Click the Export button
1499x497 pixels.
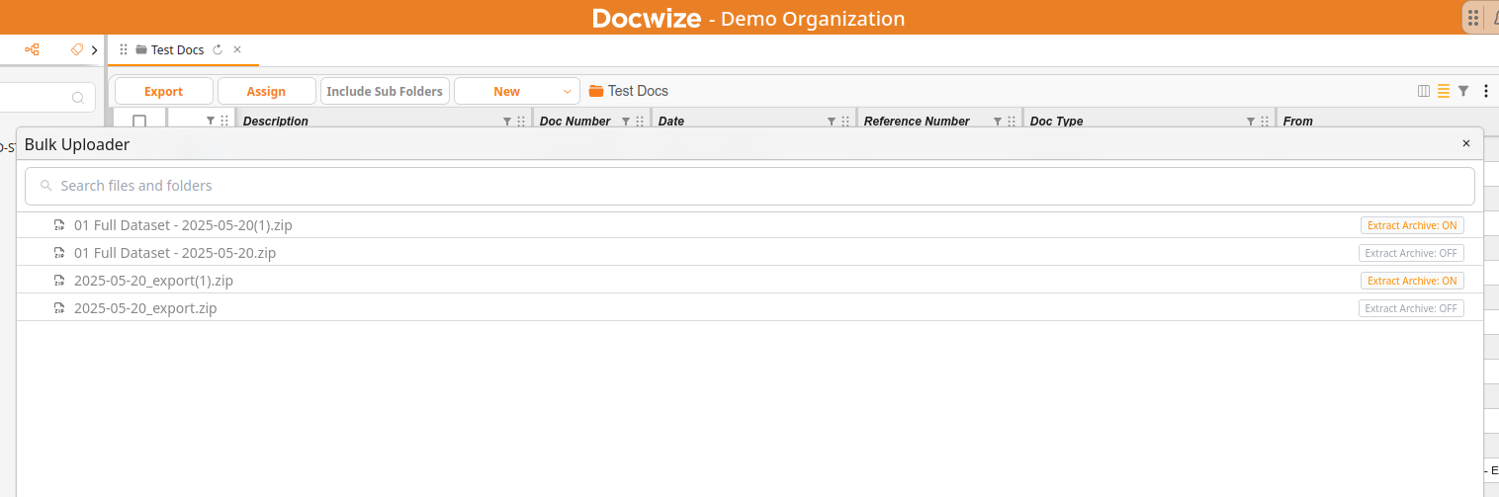click(163, 91)
